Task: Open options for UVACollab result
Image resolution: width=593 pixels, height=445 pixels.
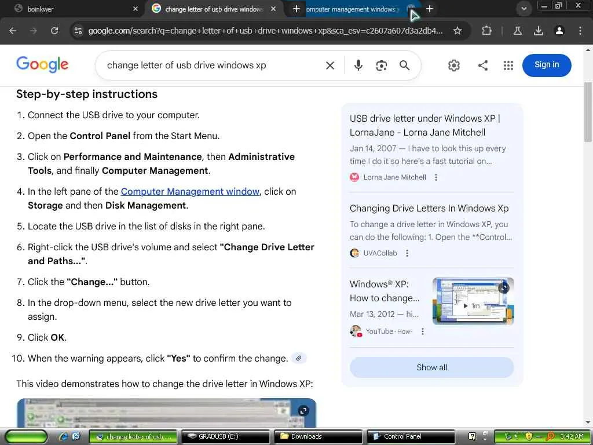Action: coord(407,253)
